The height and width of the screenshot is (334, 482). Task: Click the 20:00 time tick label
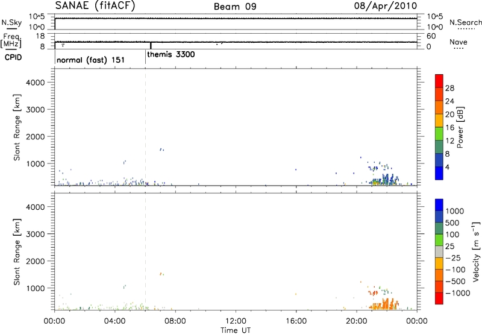pyautogui.click(x=357, y=321)
